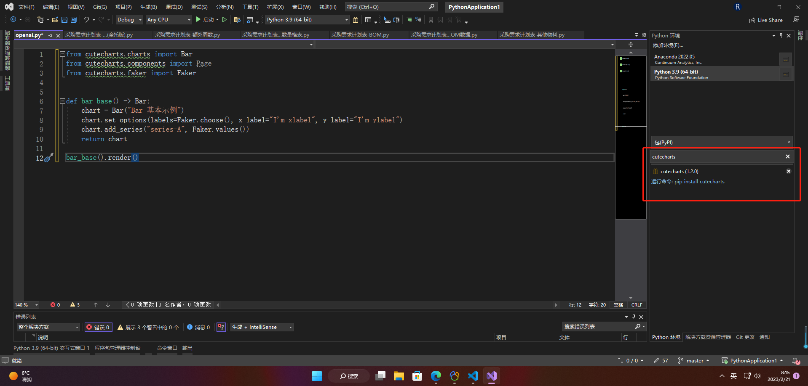Click the screwdriver quick action icon on line 12
Viewport: 808px width, 386px height.
click(x=48, y=158)
